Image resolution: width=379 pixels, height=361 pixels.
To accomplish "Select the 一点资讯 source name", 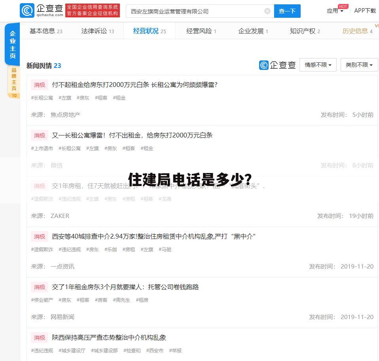I will pos(63,267).
